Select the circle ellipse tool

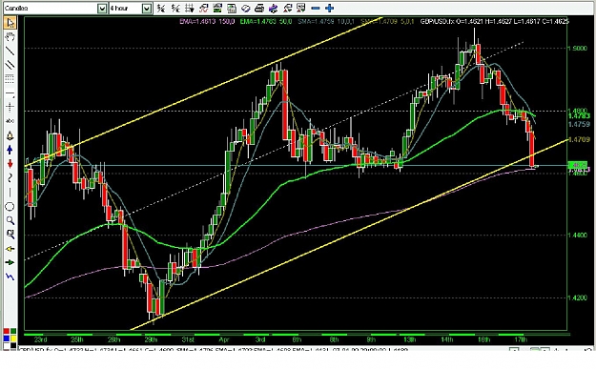[x=10, y=206]
